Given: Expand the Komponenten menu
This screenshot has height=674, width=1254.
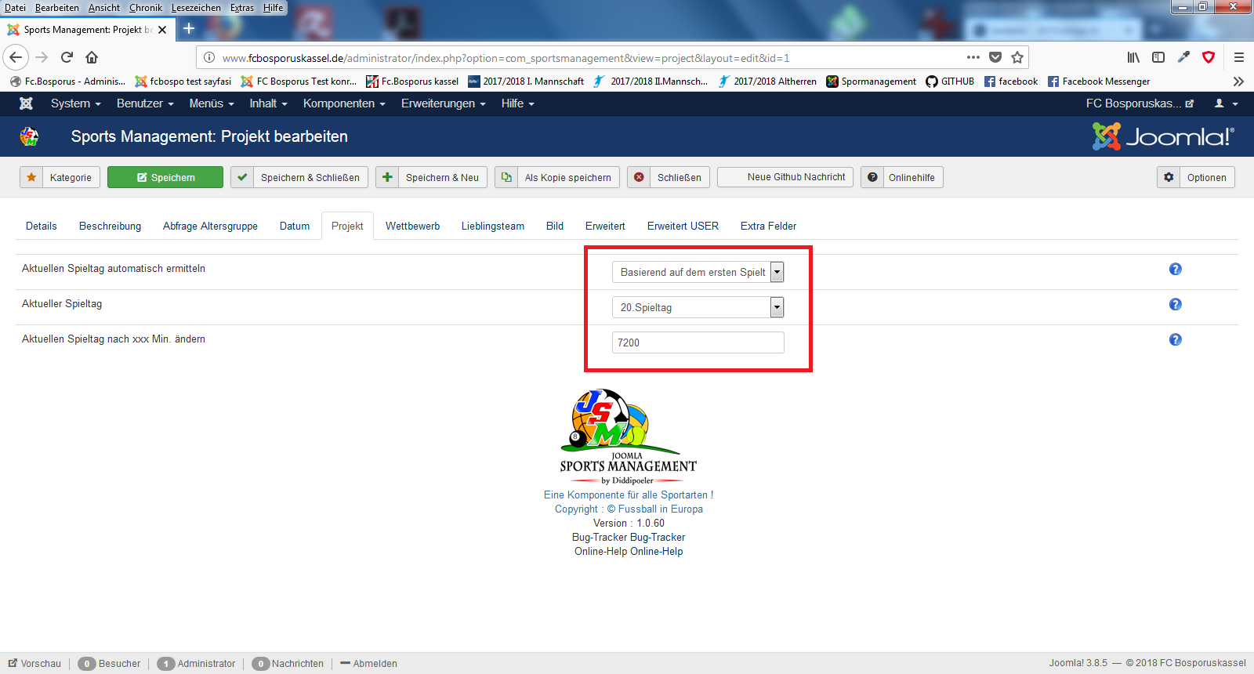Looking at the screenshot, I should 344,103.
